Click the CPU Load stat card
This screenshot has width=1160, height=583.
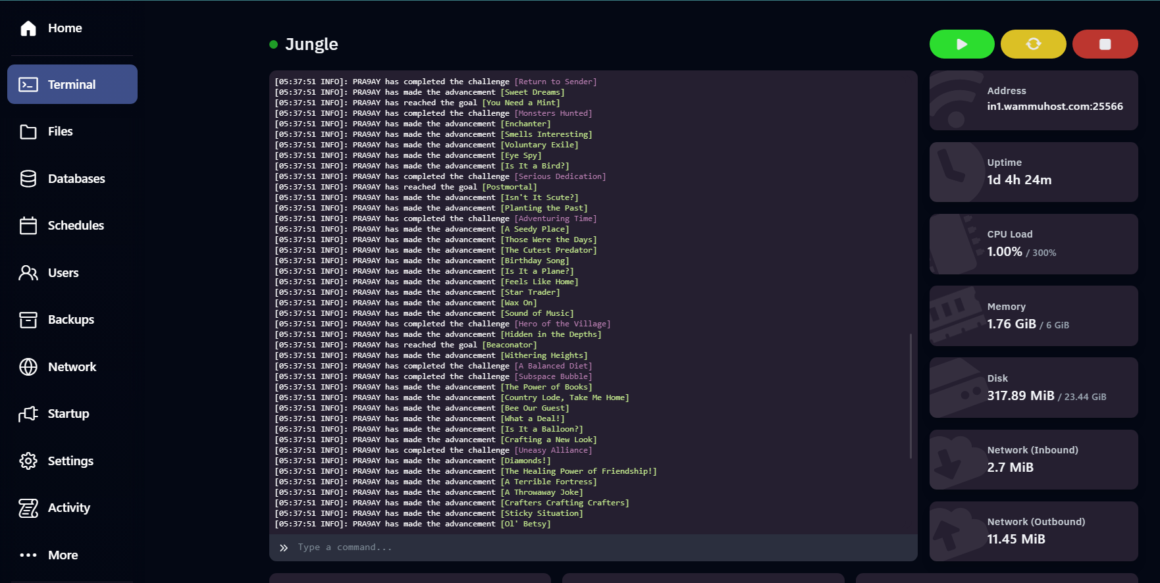(x=1033, y=244)
